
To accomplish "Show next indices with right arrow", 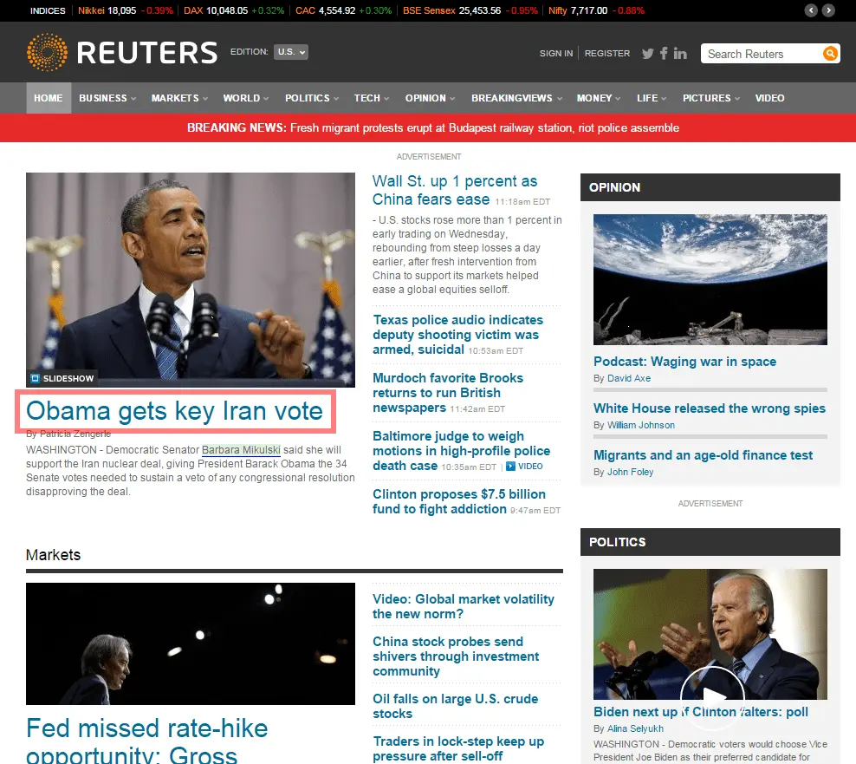I will point(828,10).
